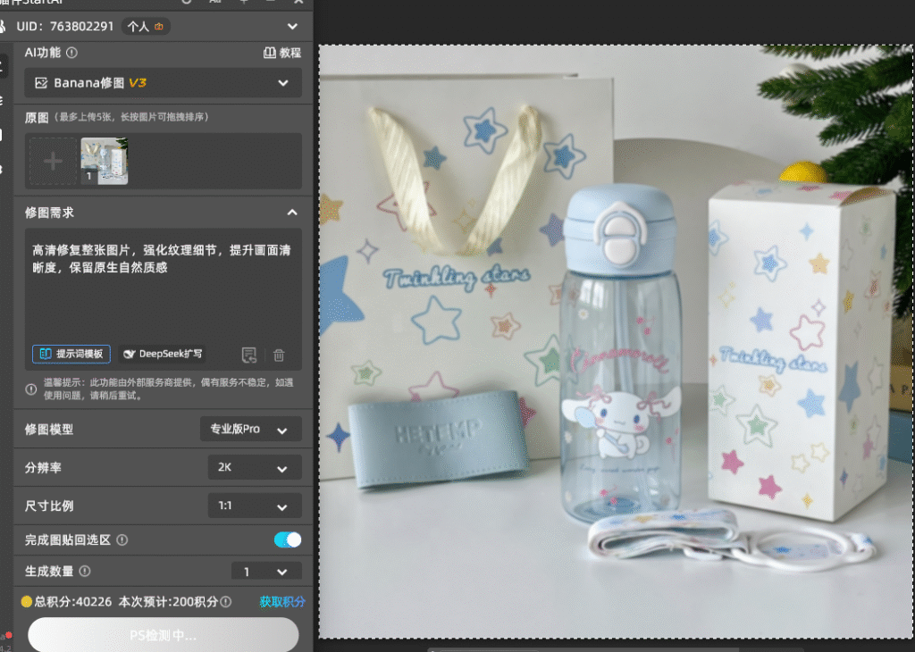
Task: Expand the UID account chevron
Action: click(292, 26)
